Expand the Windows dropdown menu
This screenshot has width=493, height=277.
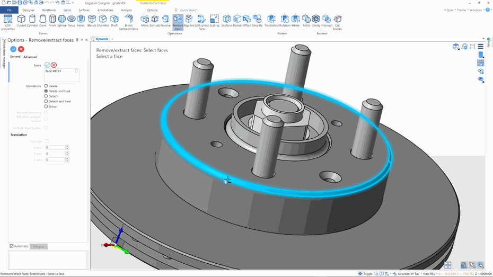click(476, 10)
